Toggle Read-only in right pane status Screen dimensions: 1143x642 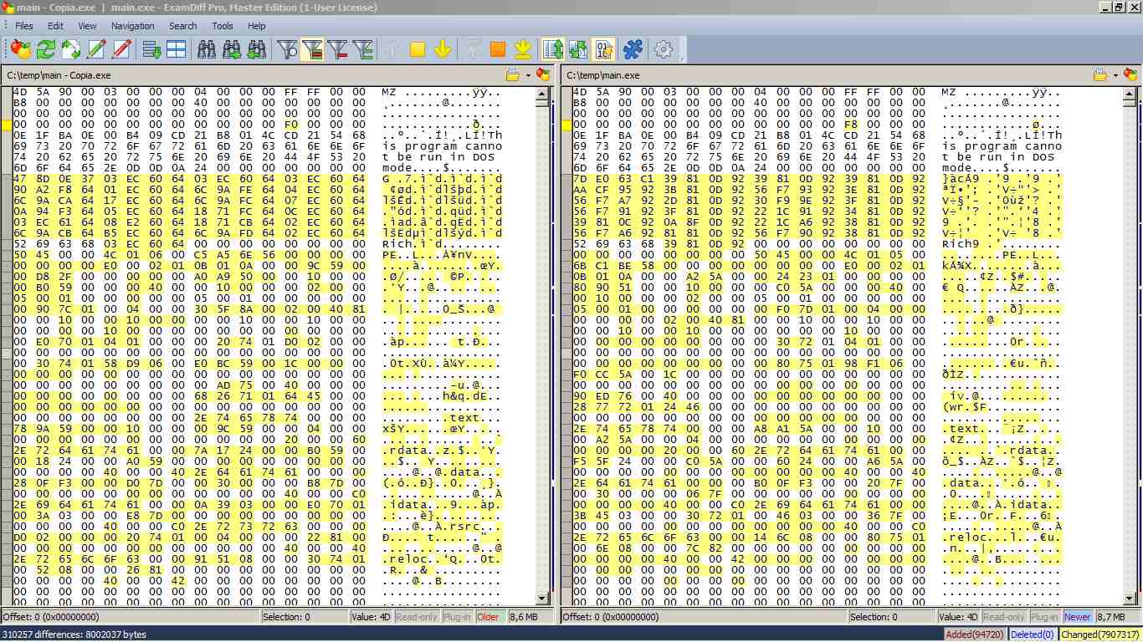coord(1003,617)
